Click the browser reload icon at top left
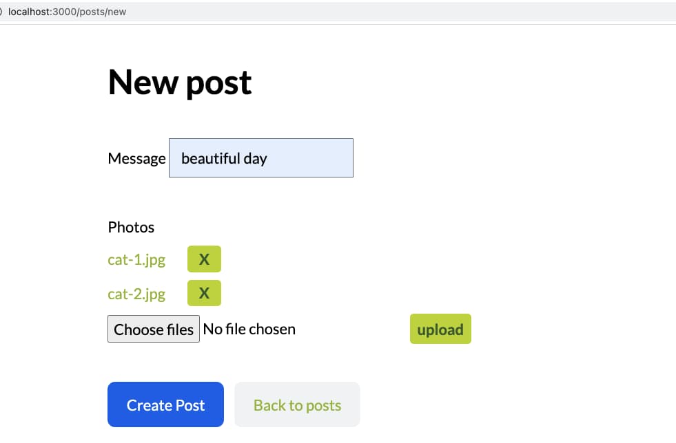This screenshot has width=676, height=443. pos(3,11)
